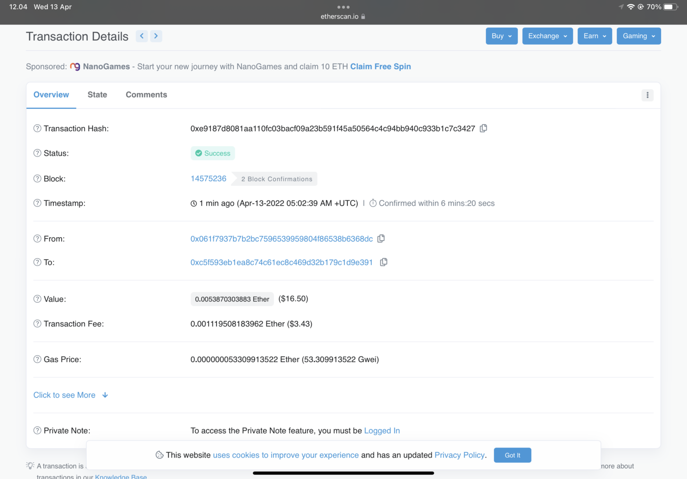Viewport: 687px width, 479px height.
Task: Copy the To address
Action: tap(383, 262)
